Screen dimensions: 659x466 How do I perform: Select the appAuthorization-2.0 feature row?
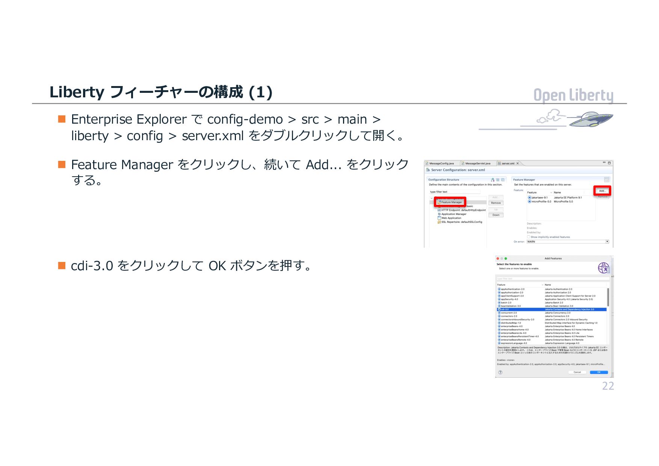coord(552,292)
